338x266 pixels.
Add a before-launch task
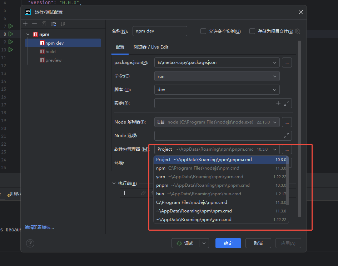pos(125,193)
